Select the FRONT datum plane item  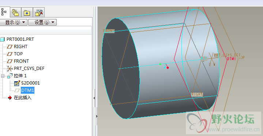[x=21, y=61]
